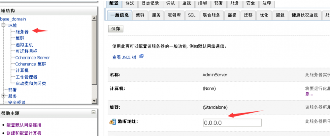Open the 健康状况监视 sub-tab

pos(305,15)
